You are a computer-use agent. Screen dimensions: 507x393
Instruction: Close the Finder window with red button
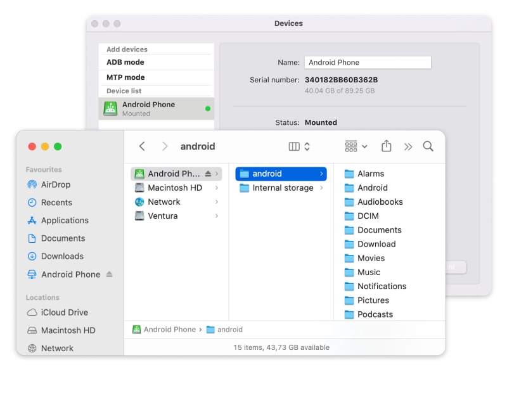(32, 146)
